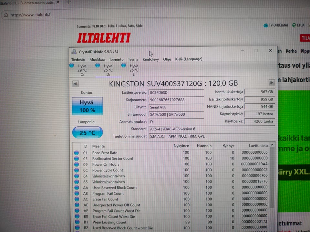Click the 25 °C temperature button

[x=88, y=132]
